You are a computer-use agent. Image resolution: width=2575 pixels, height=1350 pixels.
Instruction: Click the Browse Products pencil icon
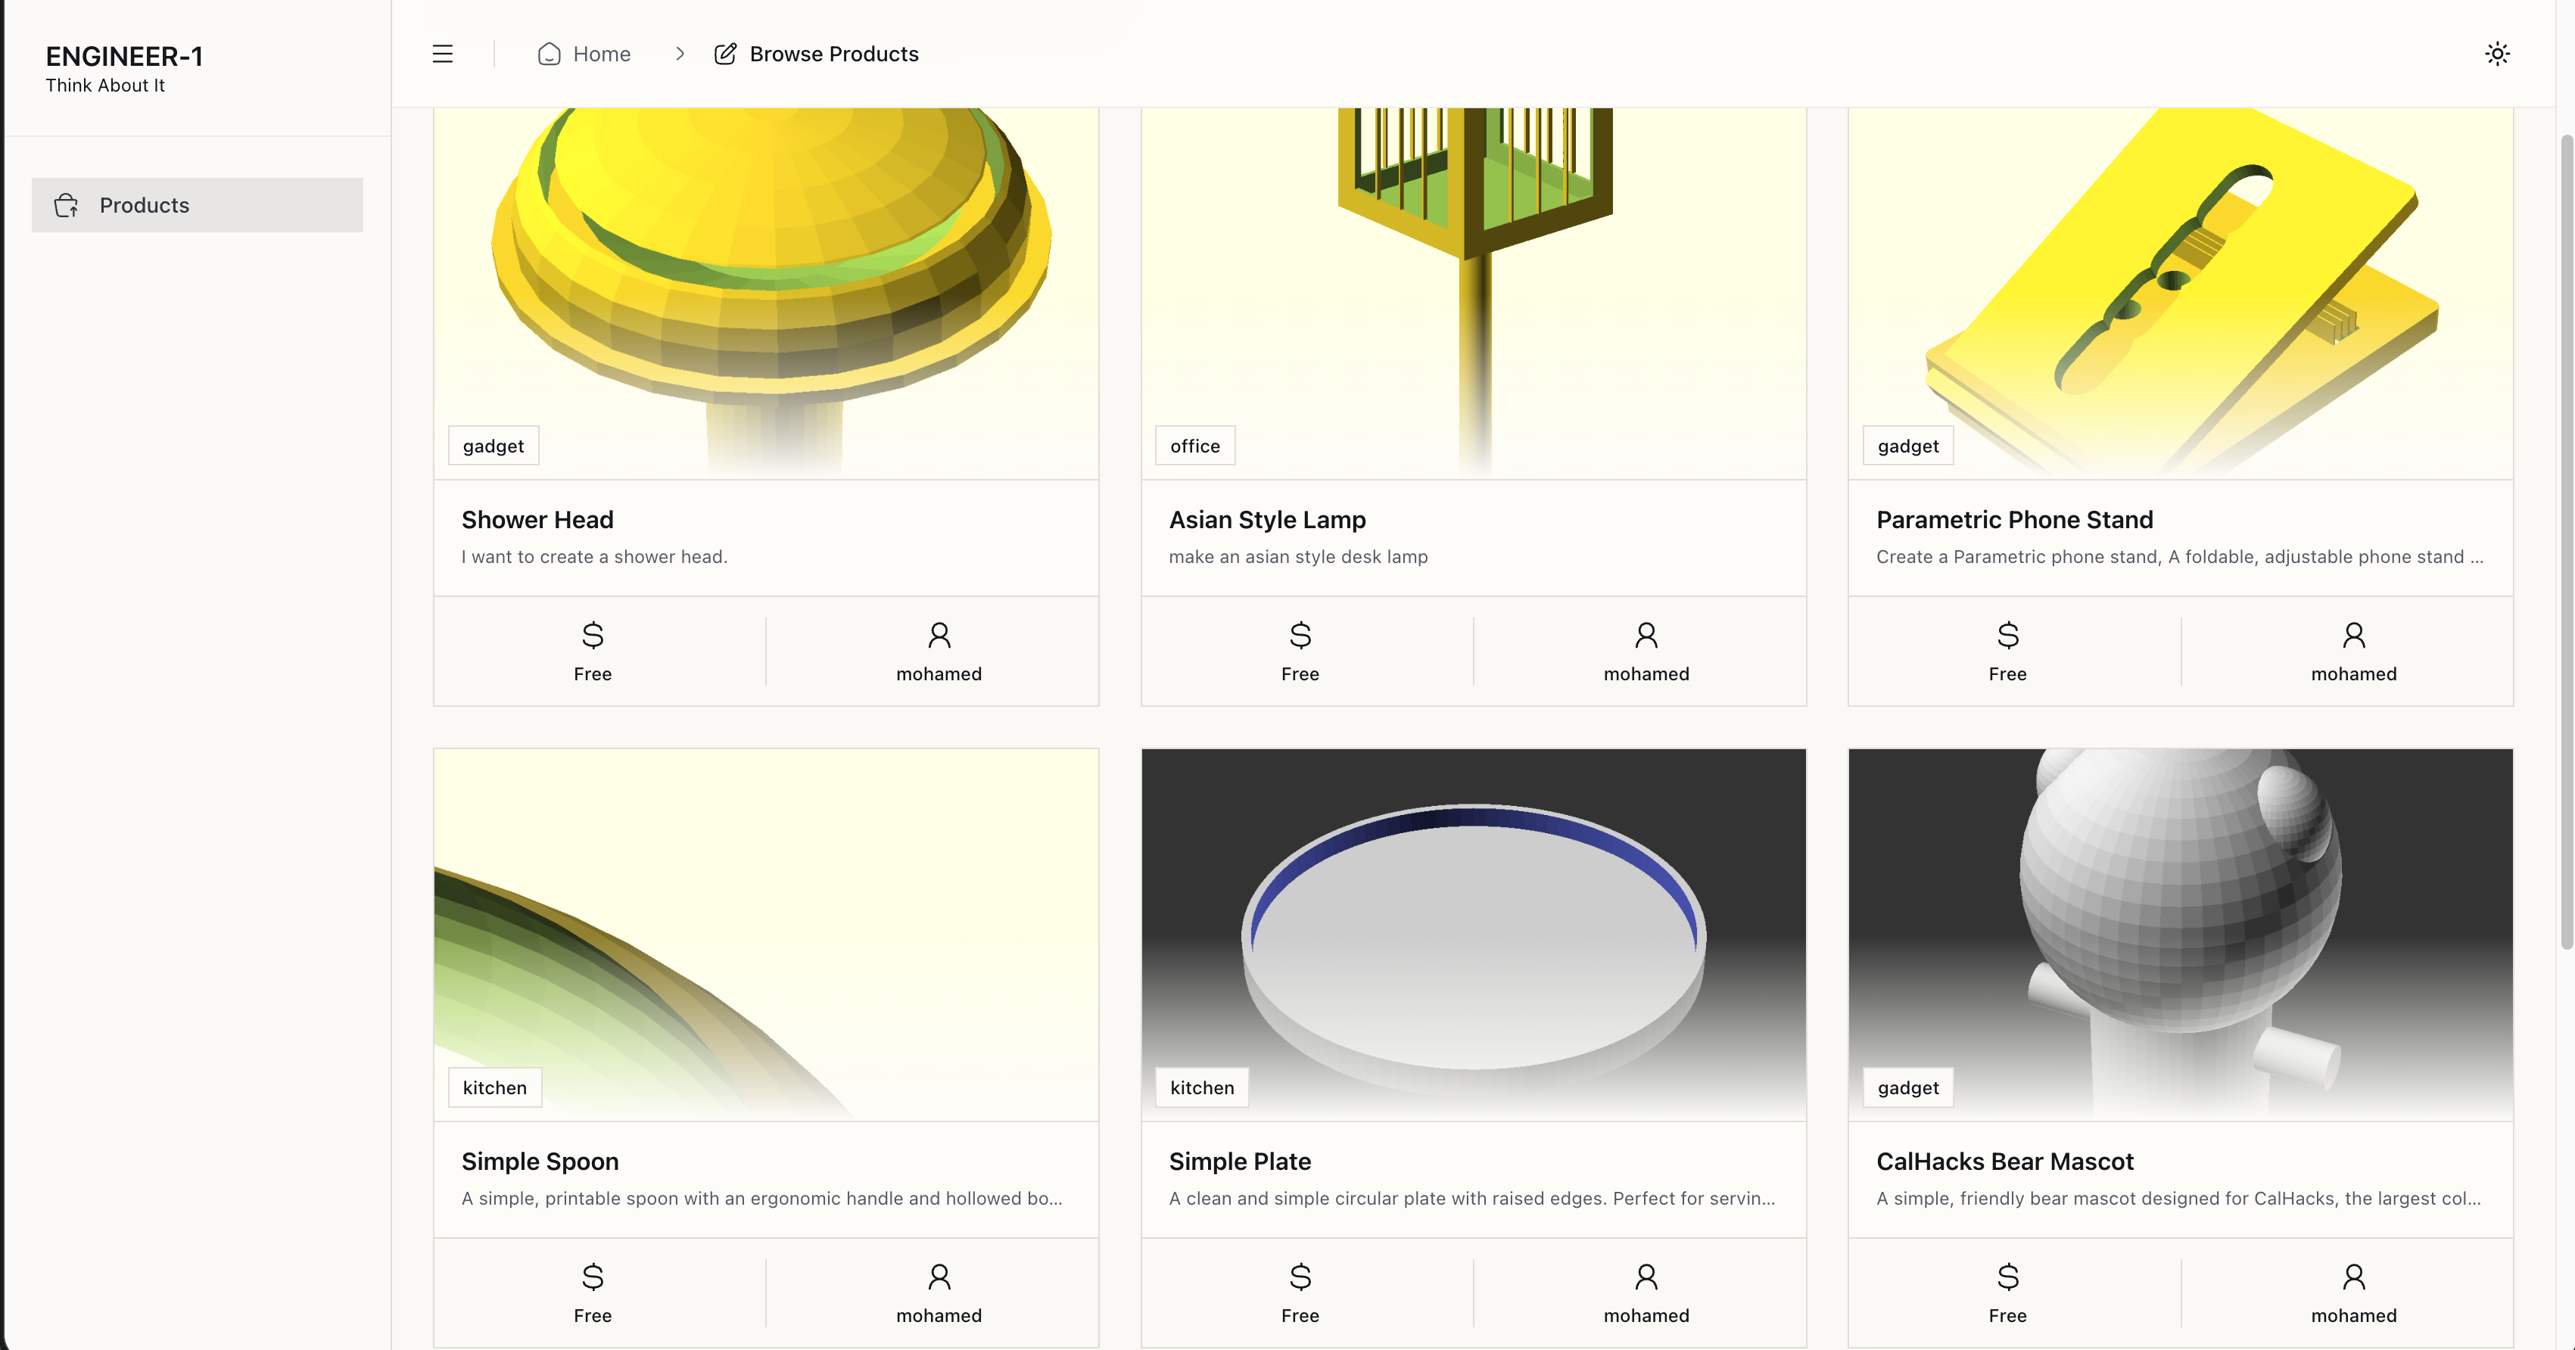coord(724,54)
